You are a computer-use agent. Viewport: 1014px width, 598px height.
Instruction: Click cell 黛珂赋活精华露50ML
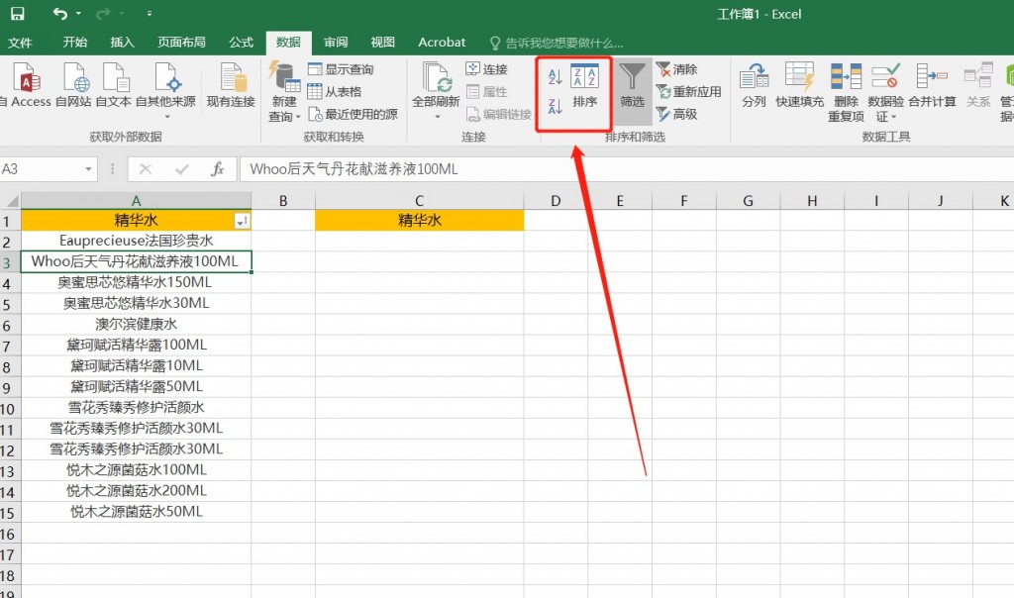click(x=136, y=386)
